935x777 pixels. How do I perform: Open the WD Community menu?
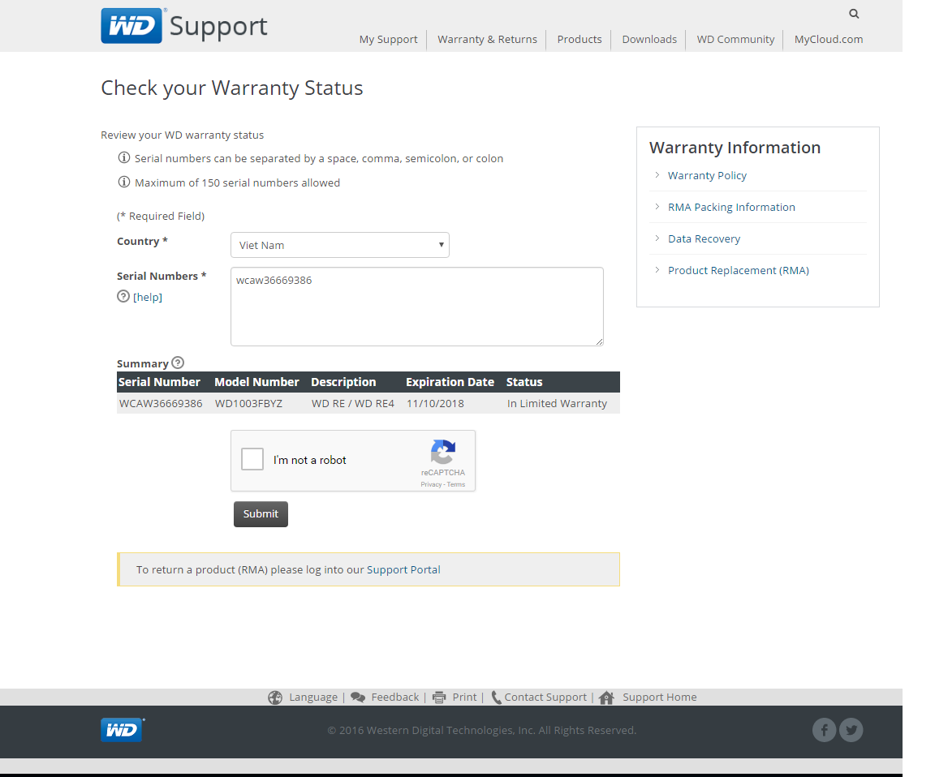tap(736, 39)
